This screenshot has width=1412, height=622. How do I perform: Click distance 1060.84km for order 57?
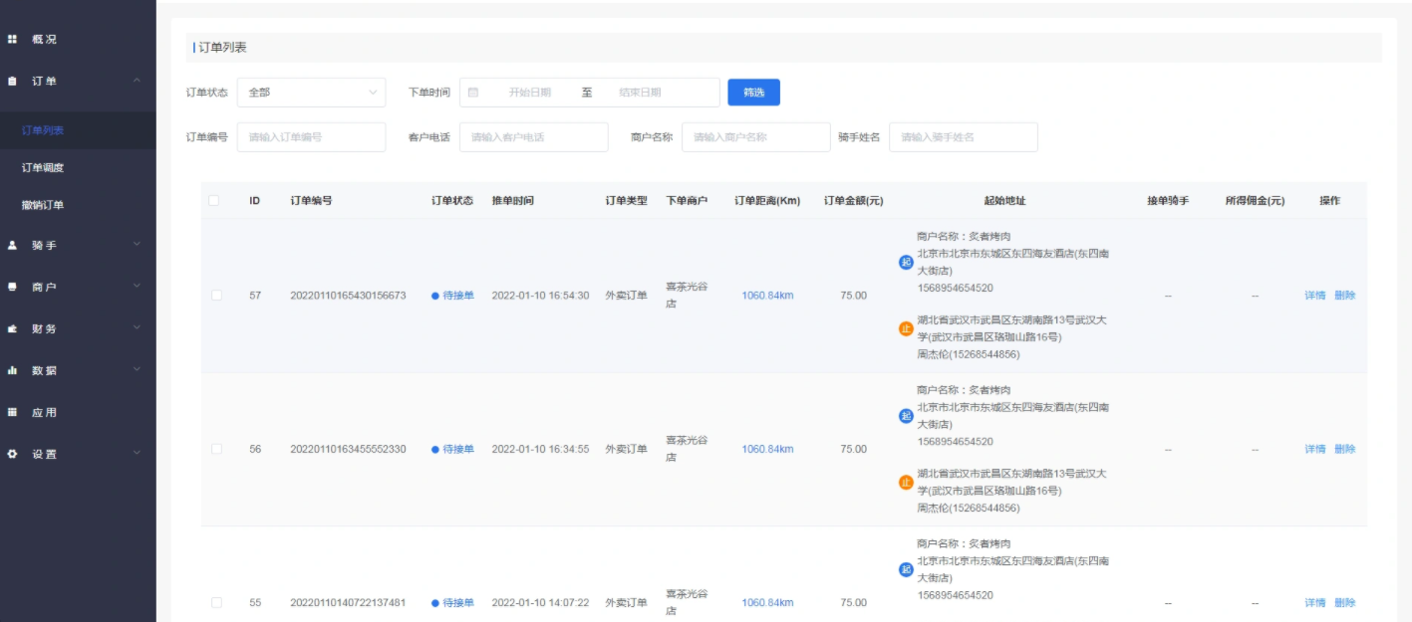click(x=767, y=296)
